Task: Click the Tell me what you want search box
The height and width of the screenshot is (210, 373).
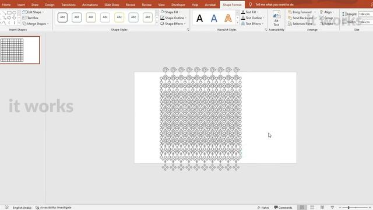Action: click(275, 5)
